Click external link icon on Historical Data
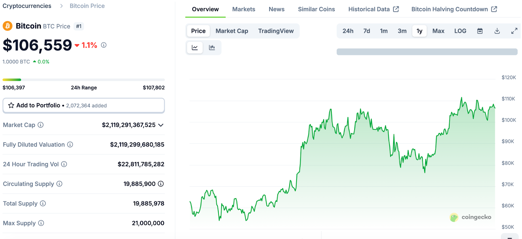522x239 pixels. pos(396,9)
